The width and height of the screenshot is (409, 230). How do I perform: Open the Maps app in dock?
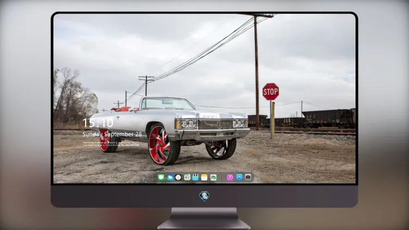187,178
